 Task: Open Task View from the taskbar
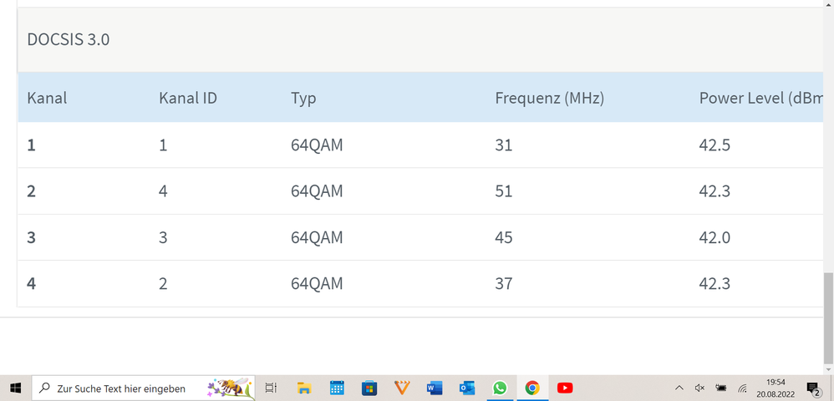tap(271, 388)
